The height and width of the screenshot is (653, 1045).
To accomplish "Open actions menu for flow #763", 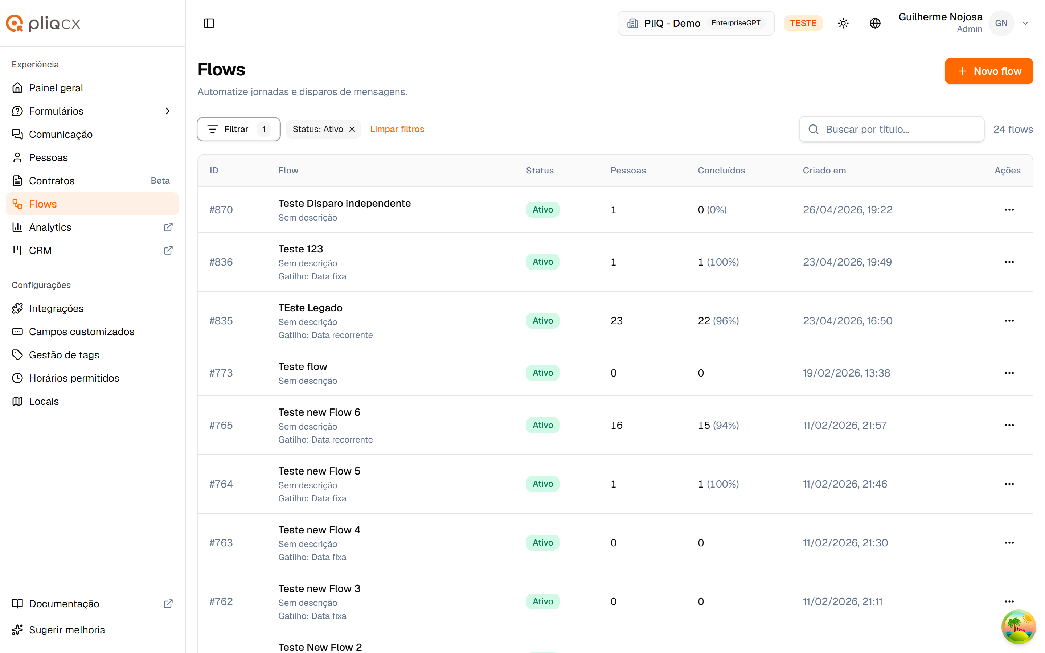I will click(x=1009, y=543).
